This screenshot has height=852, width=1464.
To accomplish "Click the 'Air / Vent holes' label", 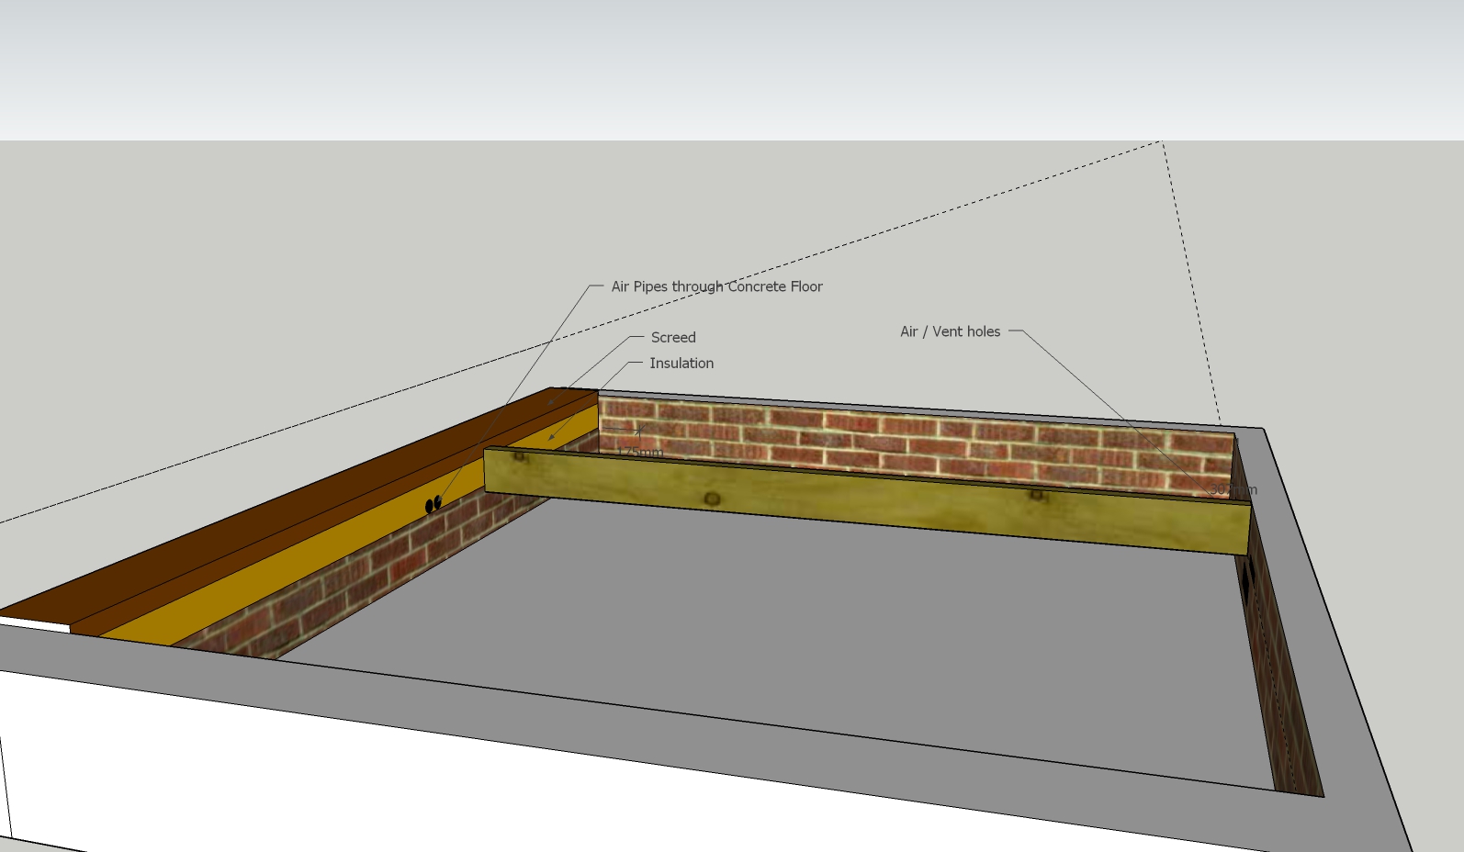I will point(950,331).
